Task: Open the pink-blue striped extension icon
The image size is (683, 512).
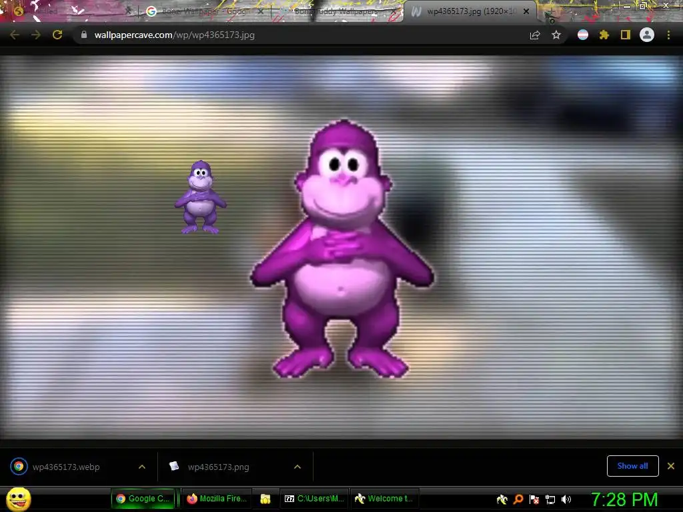Action: pos(583,35)
